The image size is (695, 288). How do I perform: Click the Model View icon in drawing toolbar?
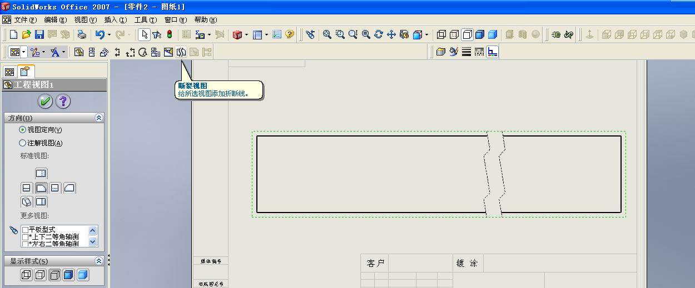[79, 52]
